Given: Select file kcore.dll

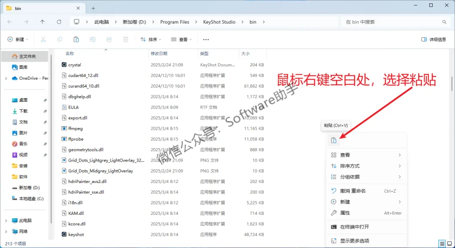Looking at the screenshot, I should [77, 224].
